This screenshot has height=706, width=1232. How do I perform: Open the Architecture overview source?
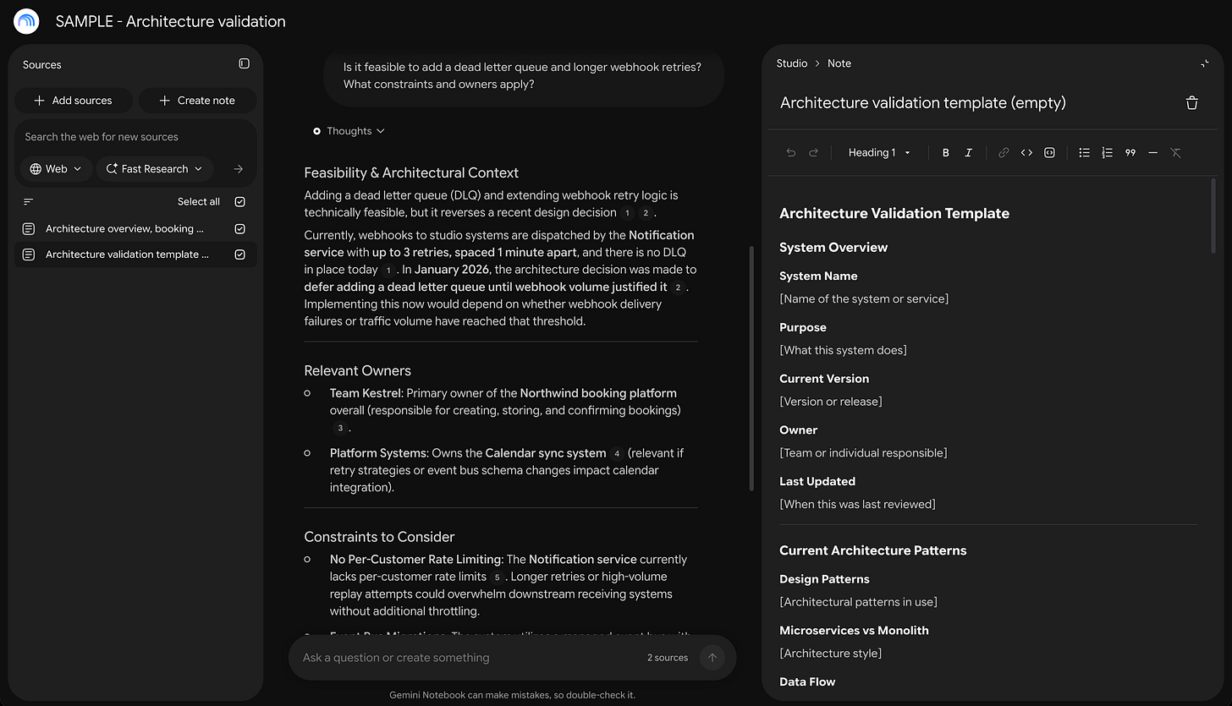tap(124, 229)
